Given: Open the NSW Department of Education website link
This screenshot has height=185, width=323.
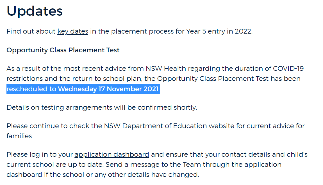Looking at the screenshot, I should pos(169,126).
